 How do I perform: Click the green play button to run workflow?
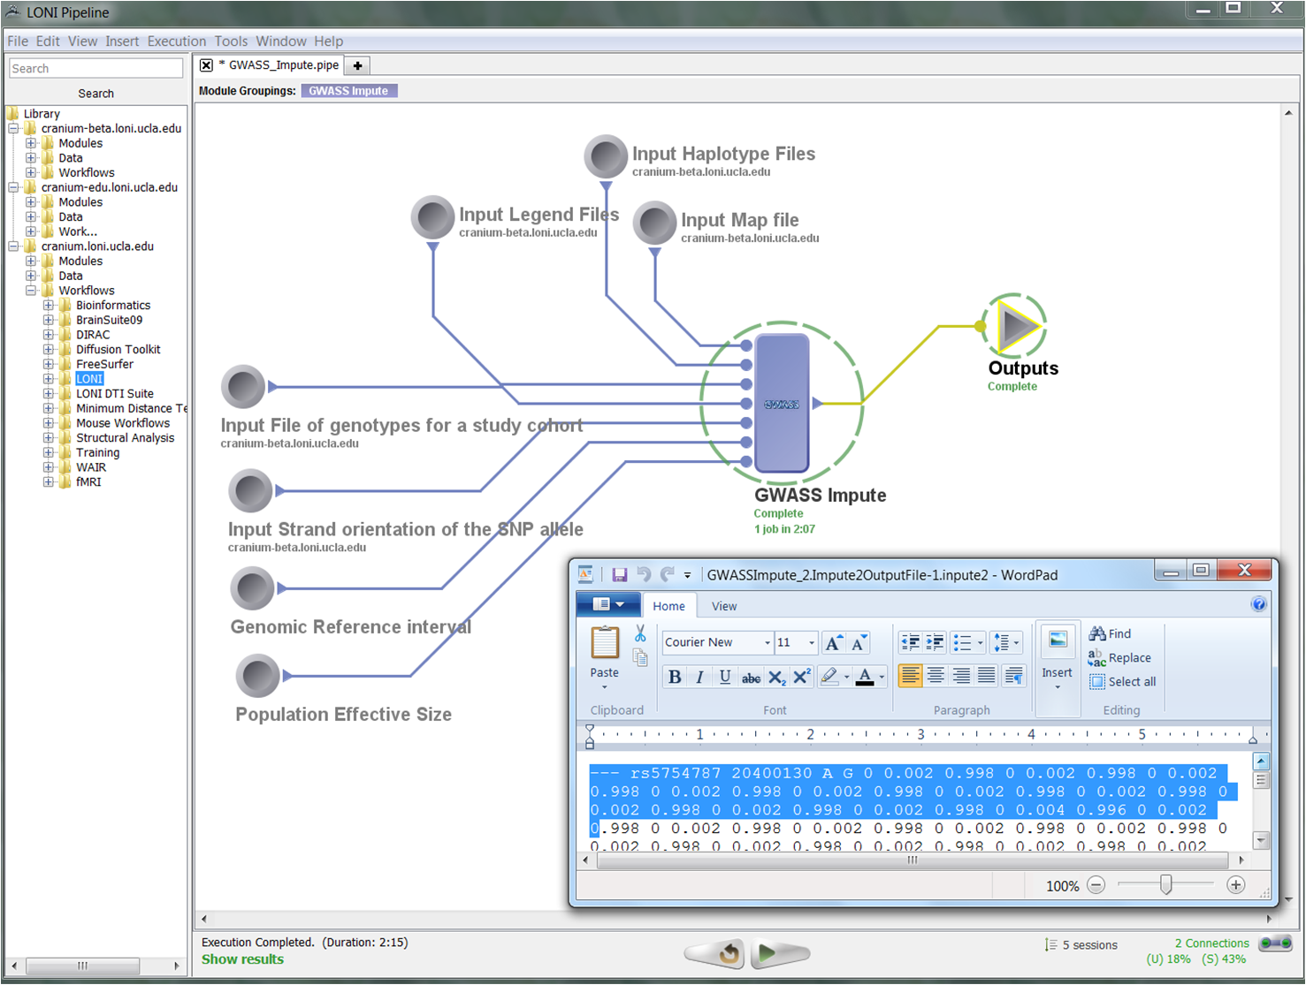(x=779, y=953)
